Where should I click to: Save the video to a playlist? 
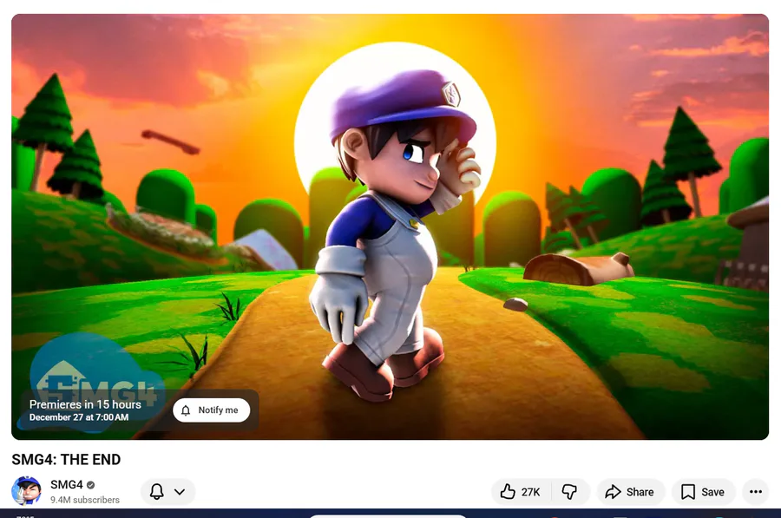tap(703, 492)
